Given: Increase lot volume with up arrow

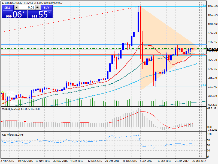Looking at the screenshot, I should pos(38,8).
